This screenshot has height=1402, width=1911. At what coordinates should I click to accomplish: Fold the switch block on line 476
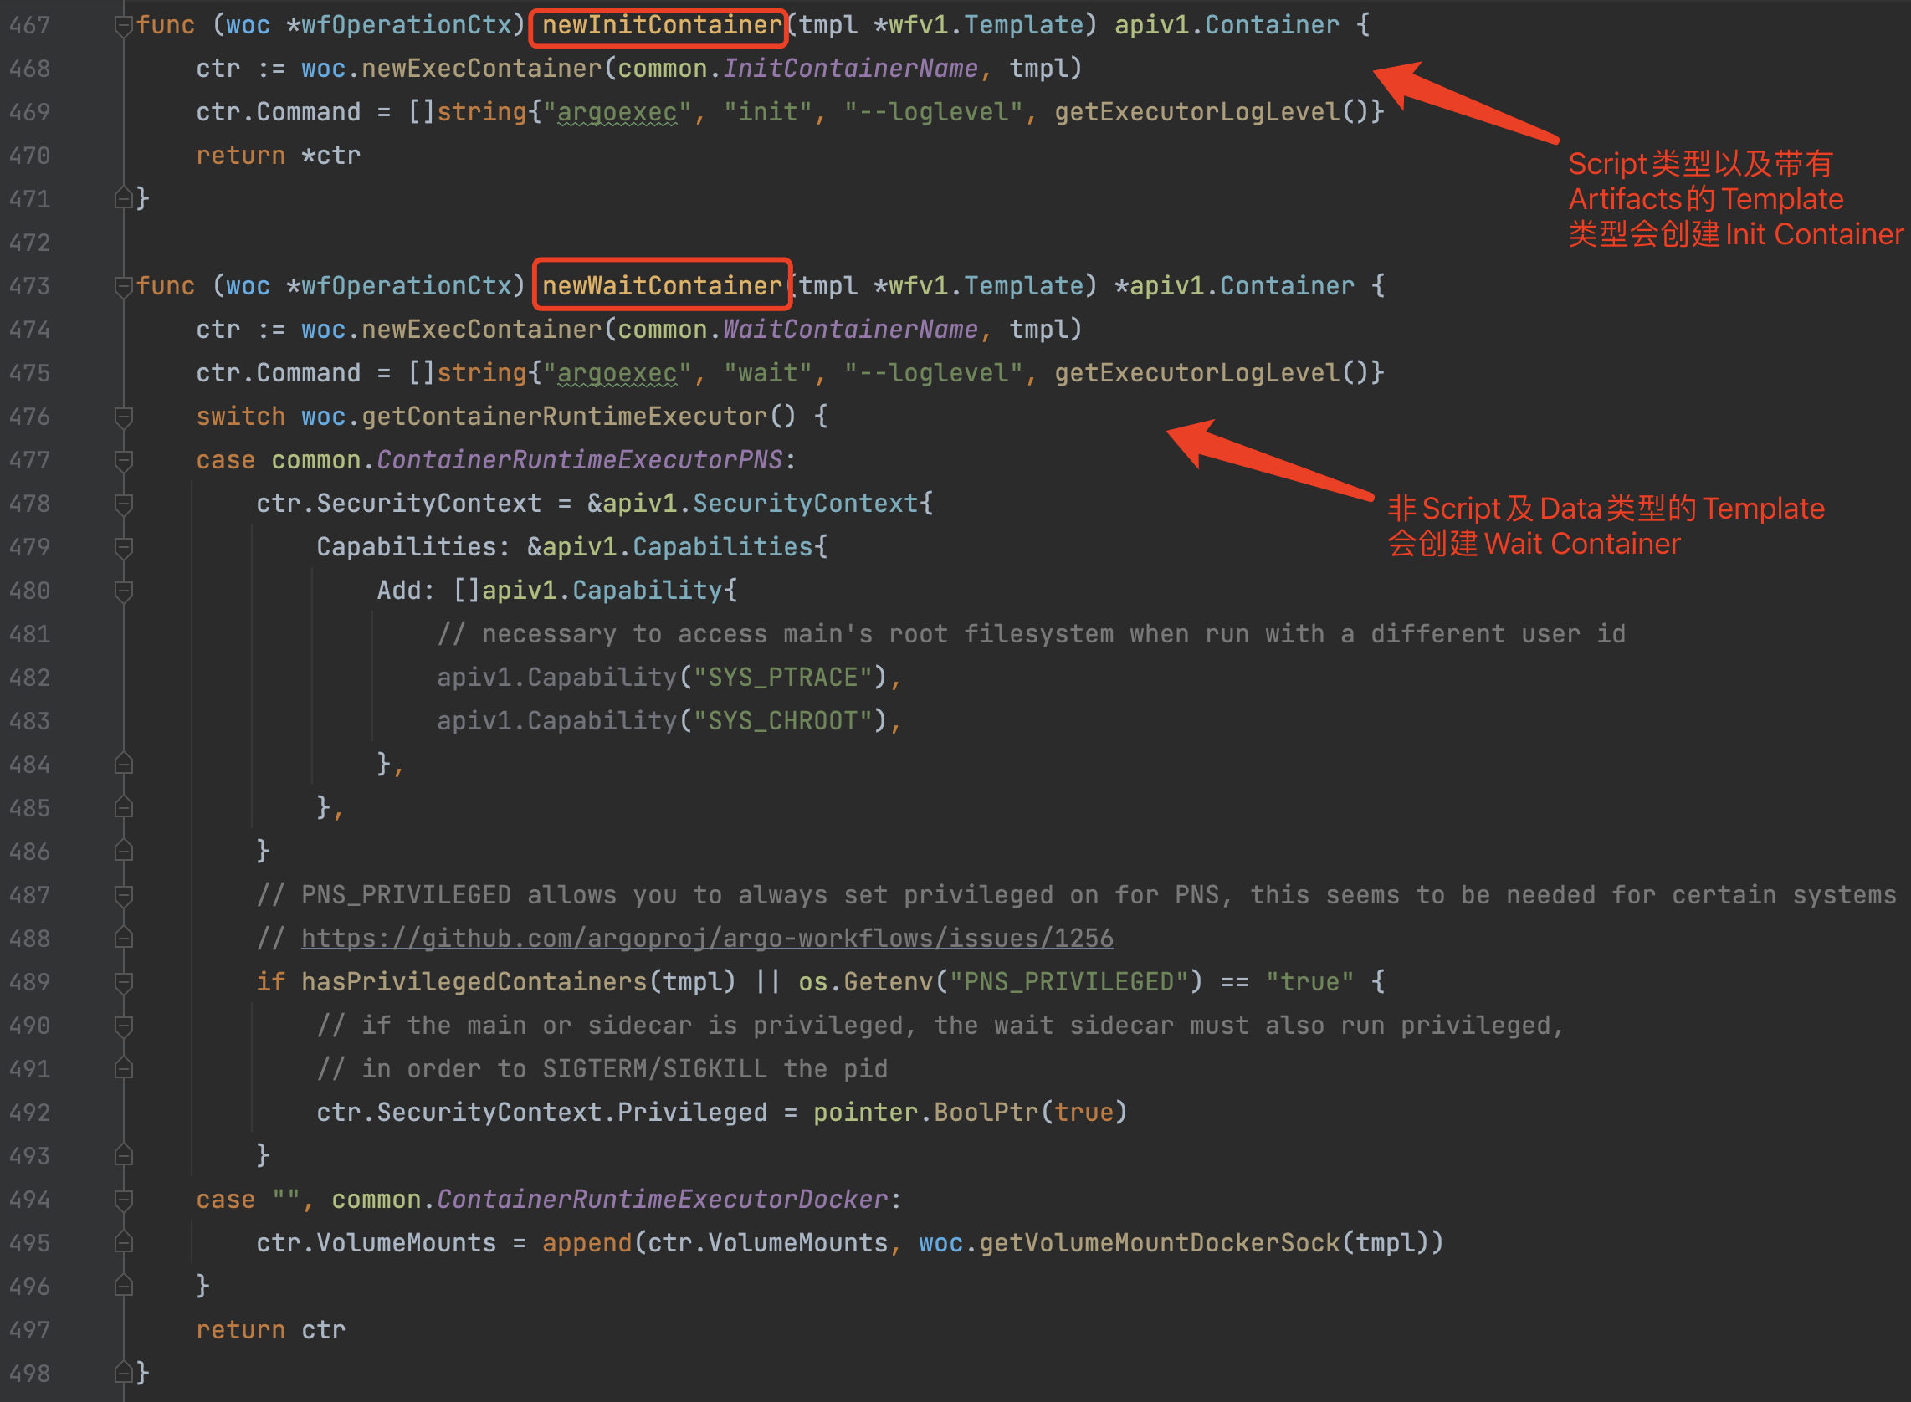tap(123, 417)
